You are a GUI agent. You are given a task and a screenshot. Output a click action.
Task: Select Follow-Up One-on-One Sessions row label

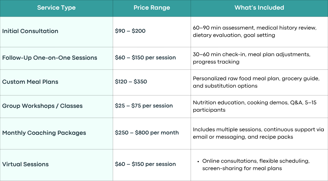(x=50, y=58)
